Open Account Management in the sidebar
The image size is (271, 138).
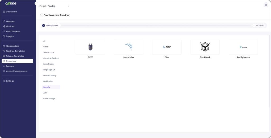pos(16,71)
